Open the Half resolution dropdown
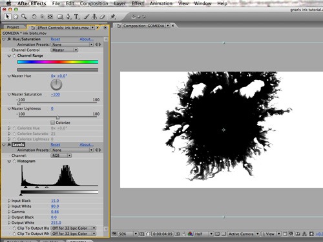This screenshot has width=323, height=242. click(x=203, y=234)
